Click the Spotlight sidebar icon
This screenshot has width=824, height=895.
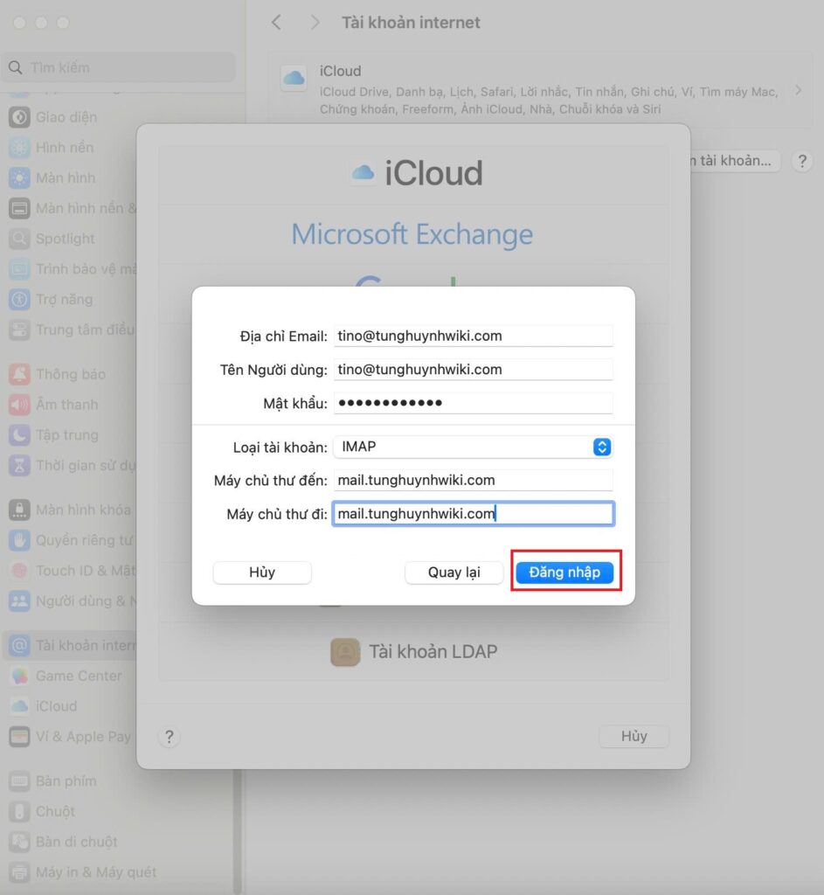click(x=19, y=238)
